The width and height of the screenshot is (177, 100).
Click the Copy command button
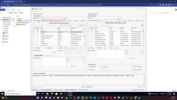coord(37,87)
